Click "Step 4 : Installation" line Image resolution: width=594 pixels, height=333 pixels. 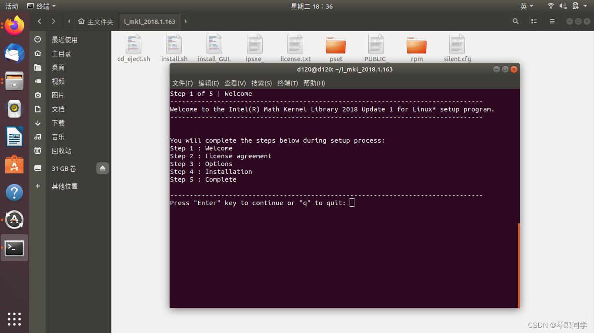point(211,172)
